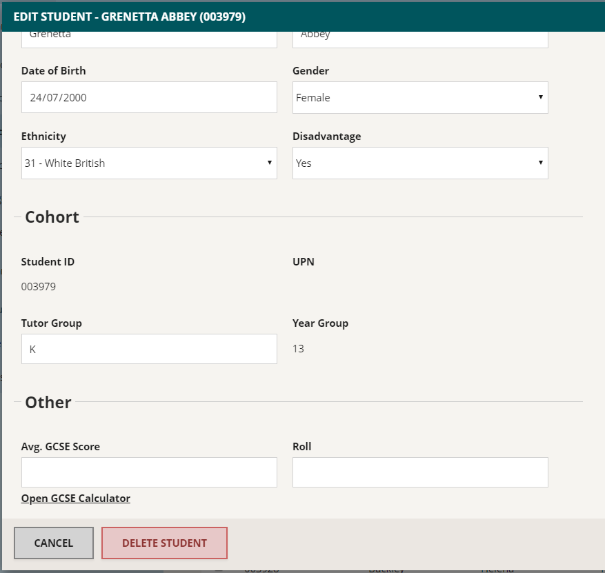This screenshot has height=573, width=605.
Task: Click the Gender label
Action: click(310, 71)
